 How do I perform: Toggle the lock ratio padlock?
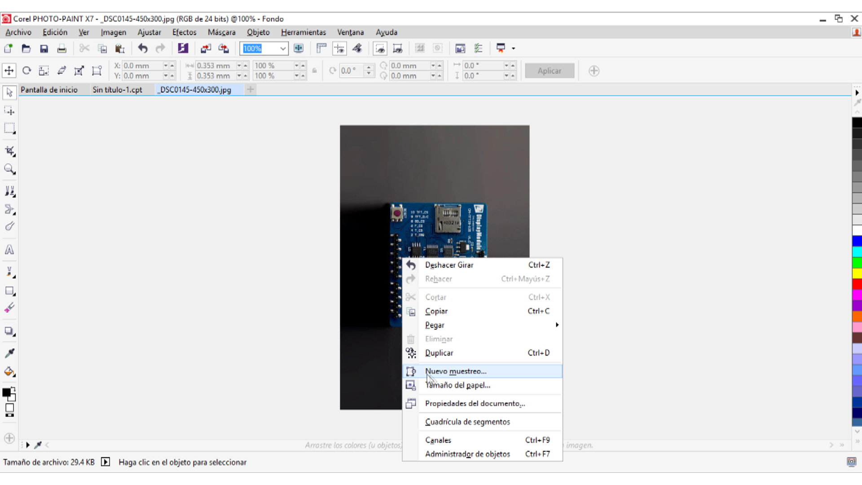(314, 71)
